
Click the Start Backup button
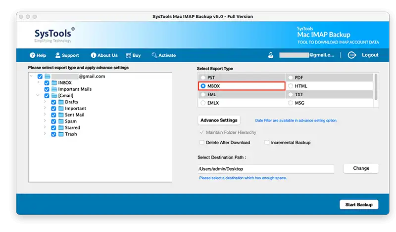click(x=359, y=204)
